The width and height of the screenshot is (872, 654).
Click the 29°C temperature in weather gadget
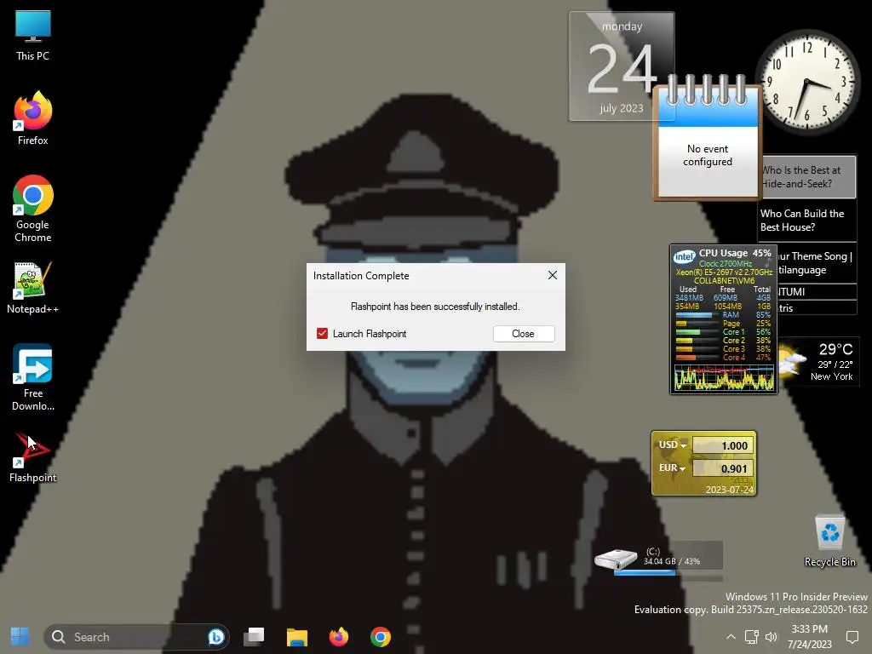click(x=835, y=349)
